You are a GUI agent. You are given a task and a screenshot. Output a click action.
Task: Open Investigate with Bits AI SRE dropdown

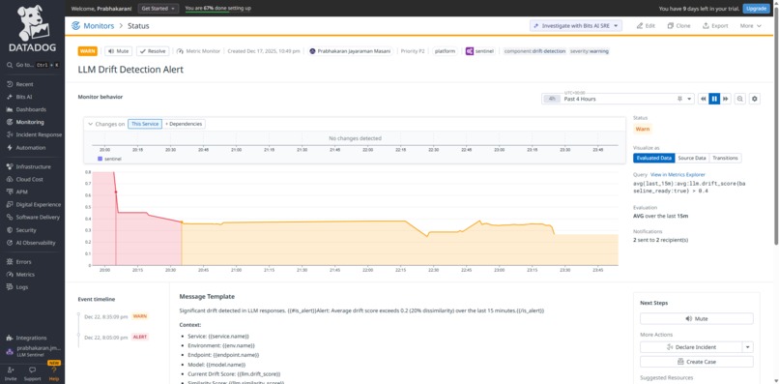(x=576, y=26)
